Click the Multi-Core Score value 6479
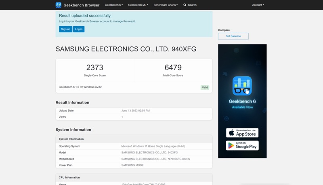 (173, 67)
